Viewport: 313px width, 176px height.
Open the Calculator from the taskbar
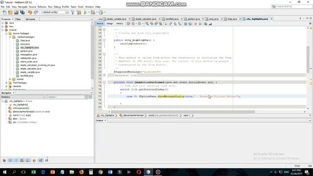91,172
